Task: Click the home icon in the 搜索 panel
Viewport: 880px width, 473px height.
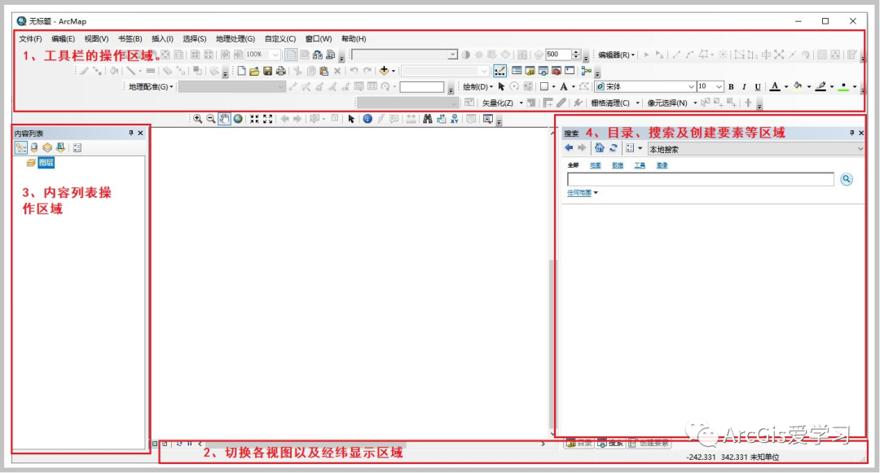Action: point(599,147)
